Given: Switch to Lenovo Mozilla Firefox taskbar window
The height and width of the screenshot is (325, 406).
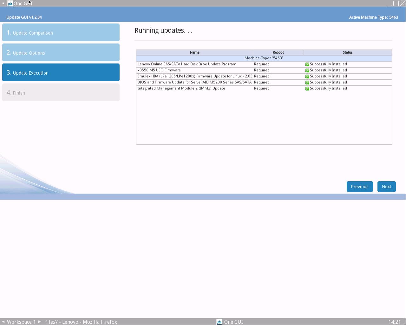Looking at the screenshot, I should click(81, 322).
